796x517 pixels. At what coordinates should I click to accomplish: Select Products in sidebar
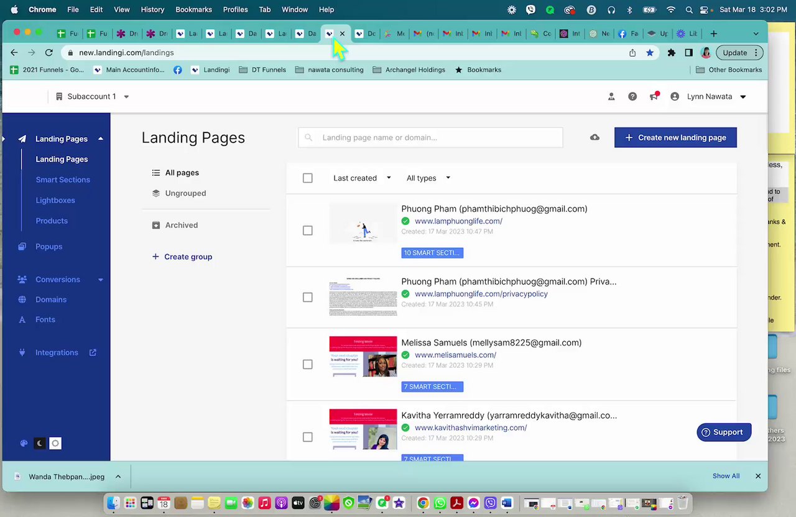pos(52,221)
